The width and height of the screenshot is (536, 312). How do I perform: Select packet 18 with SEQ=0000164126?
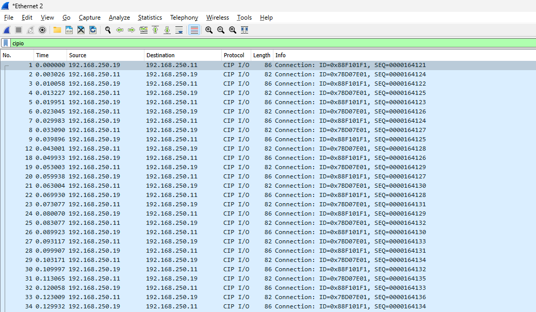coord(268,158)
